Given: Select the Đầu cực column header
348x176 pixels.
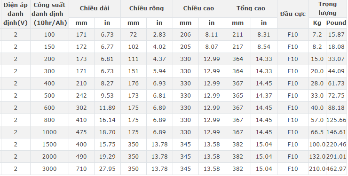Looking at the screenshot, I should point(293,14).
